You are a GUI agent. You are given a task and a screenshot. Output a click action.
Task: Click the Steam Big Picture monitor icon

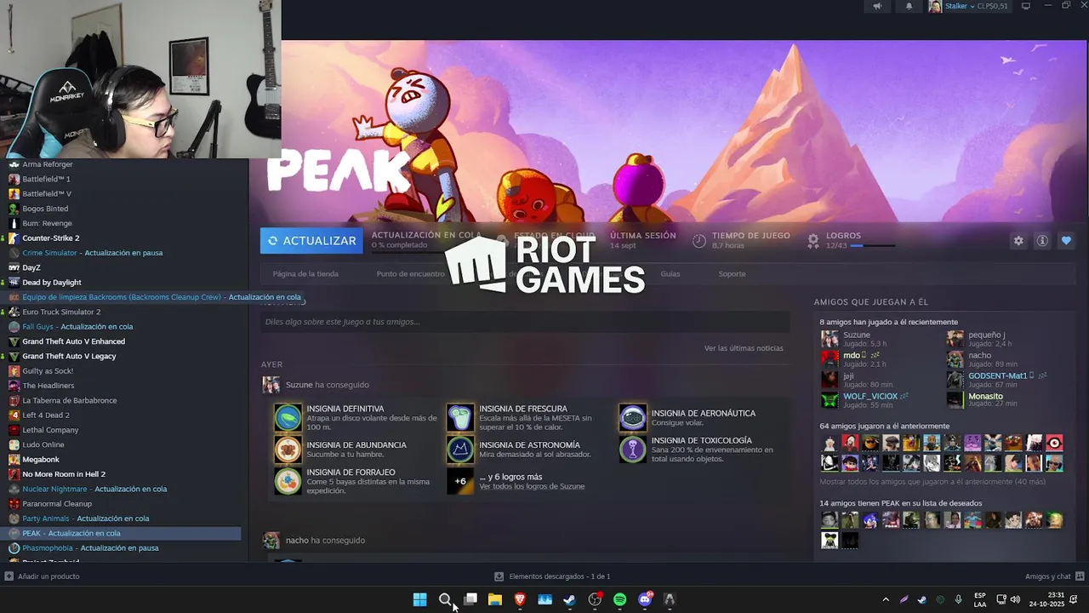(1025, 6)
